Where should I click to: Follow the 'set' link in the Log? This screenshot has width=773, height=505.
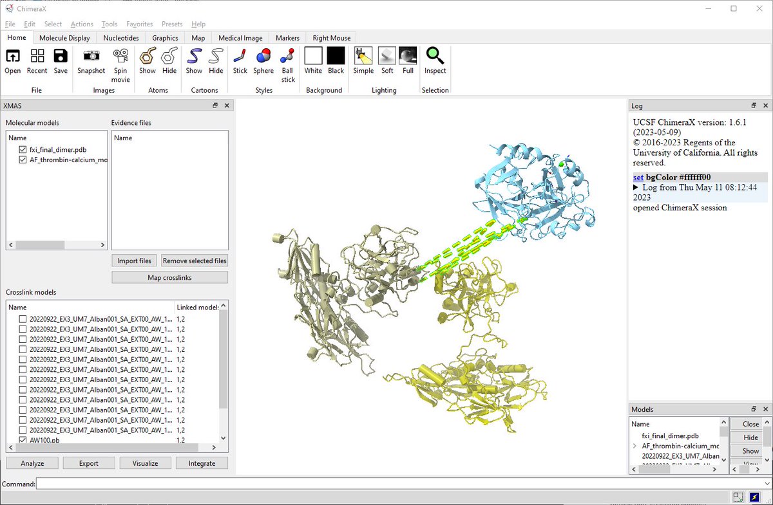coord(638,177)
